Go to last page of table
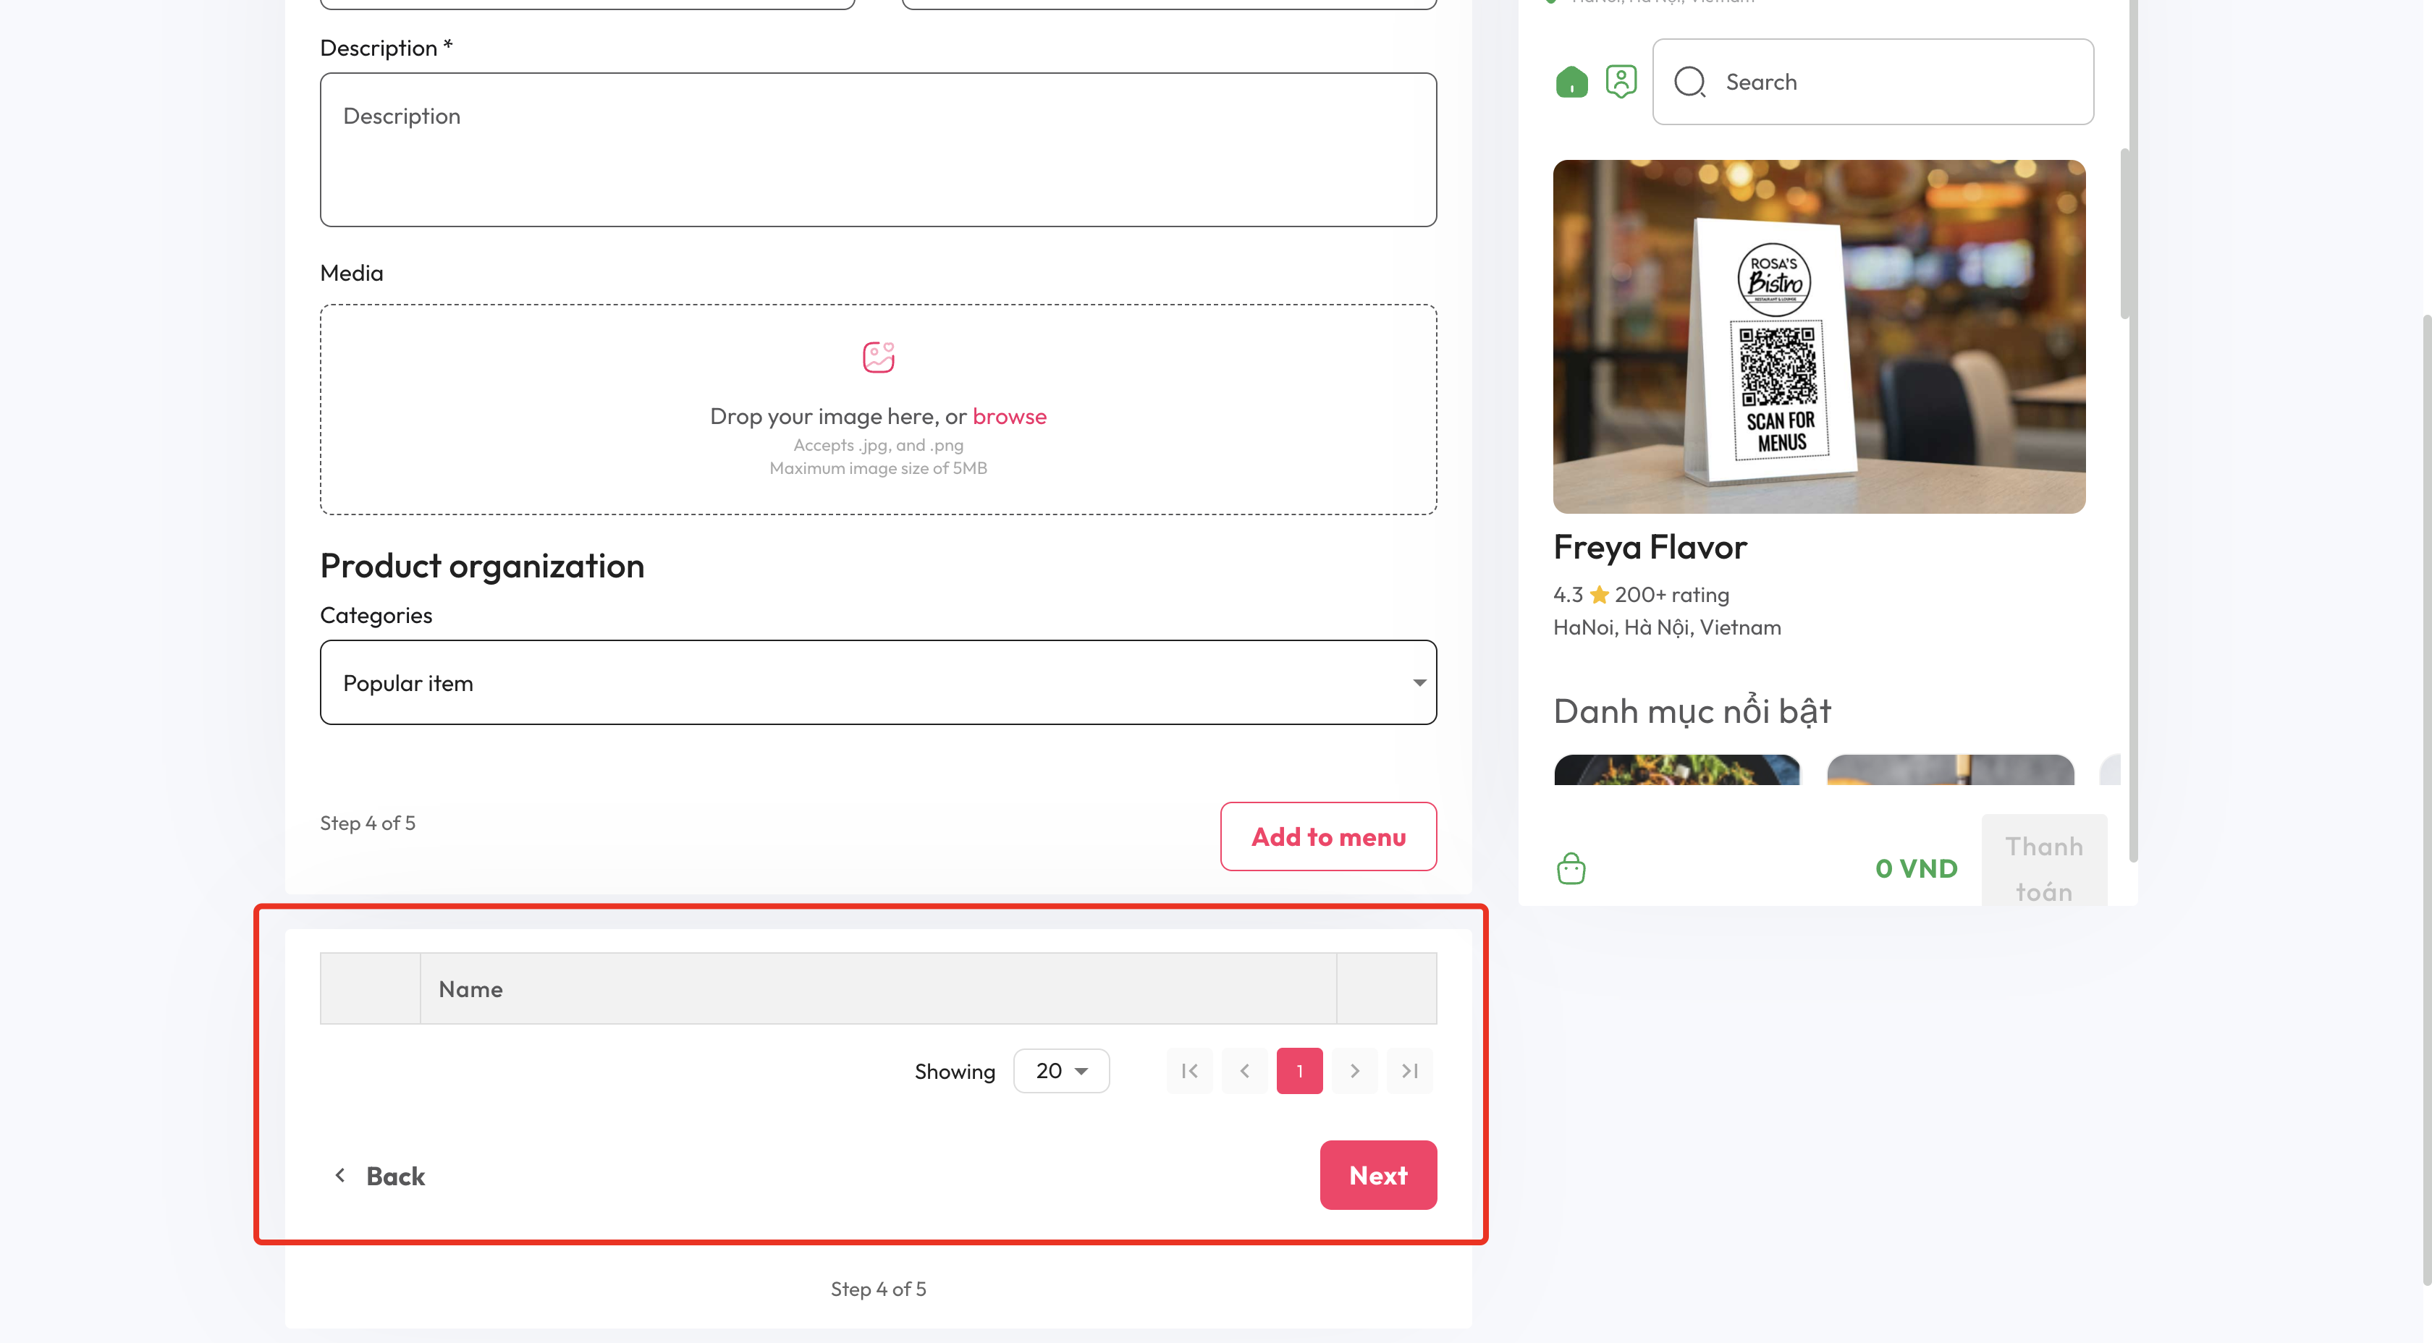2432x1343 pixels. coord(1409,1070)
